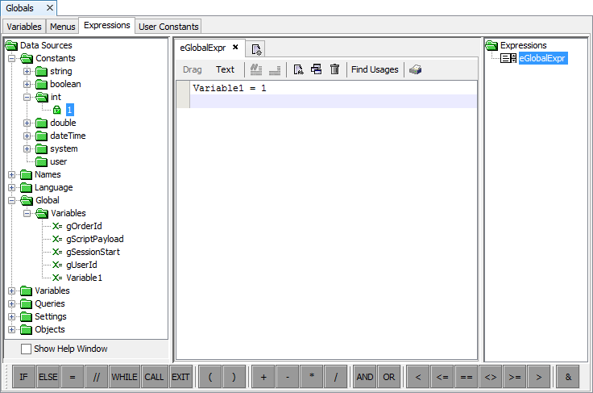593x393 pixels.
Task: Click the trash delete icon
Action: [x=334, y=70]
